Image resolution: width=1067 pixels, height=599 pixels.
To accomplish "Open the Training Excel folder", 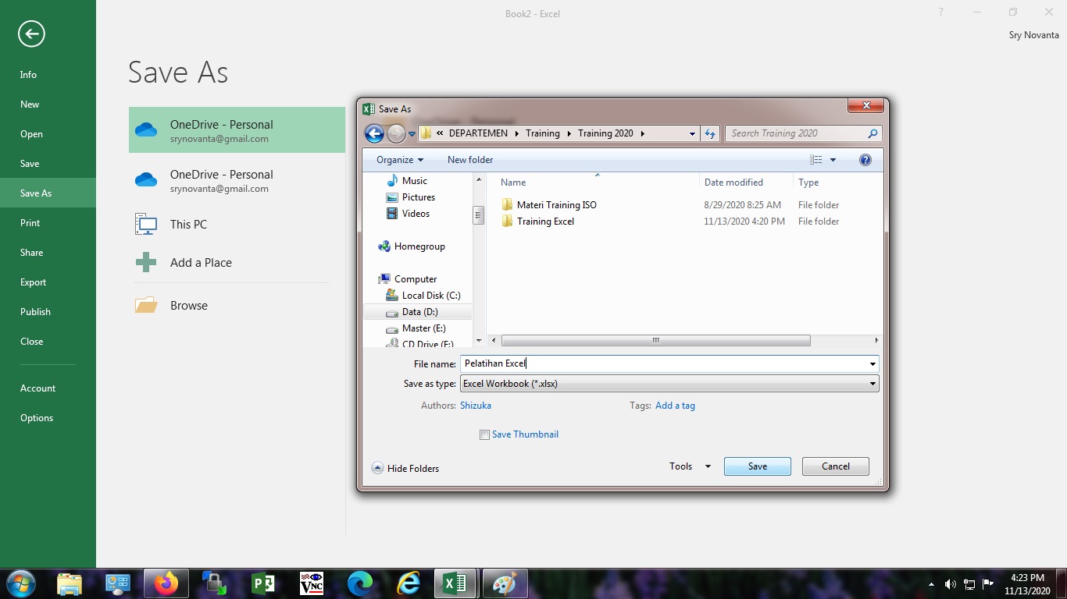I will click(547, 221).
